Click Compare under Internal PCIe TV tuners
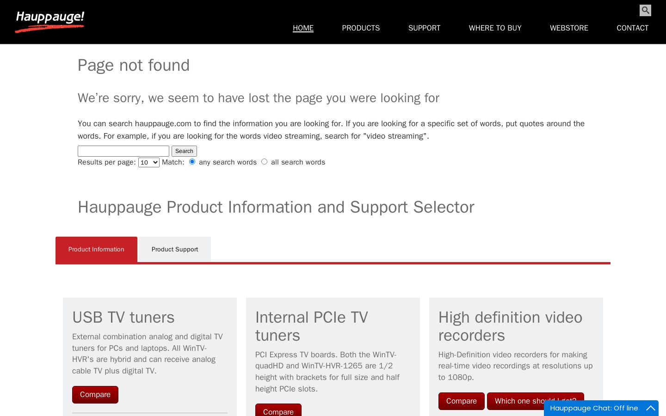This screenshot has width=666, height=416. [278, 410]
